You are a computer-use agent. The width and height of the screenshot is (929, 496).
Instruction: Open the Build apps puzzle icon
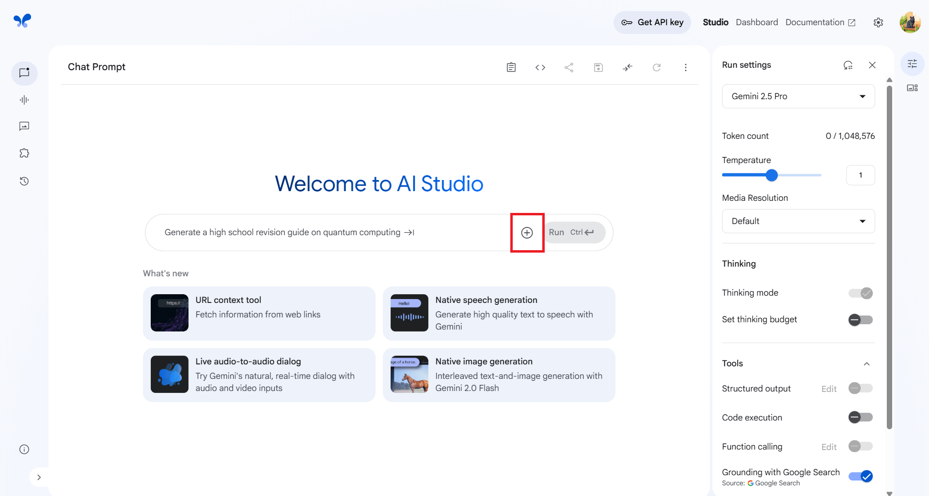click(x=24, y=153)
